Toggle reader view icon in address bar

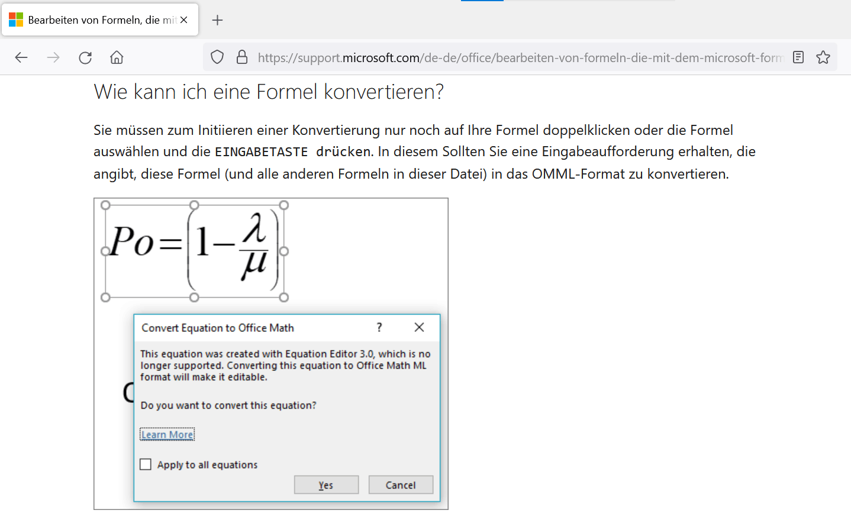798,57
